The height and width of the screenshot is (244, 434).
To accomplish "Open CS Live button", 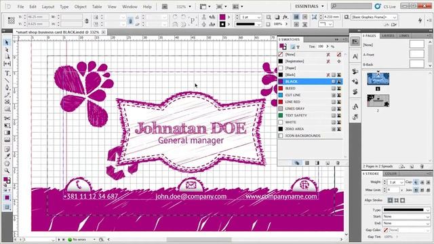I will tap(385, 6).
